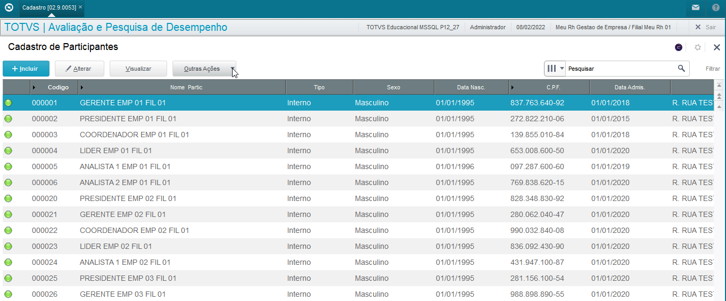
Task: Select row GERENTE EMP 02 FIL 01
Action: click(x=358, y=214)
